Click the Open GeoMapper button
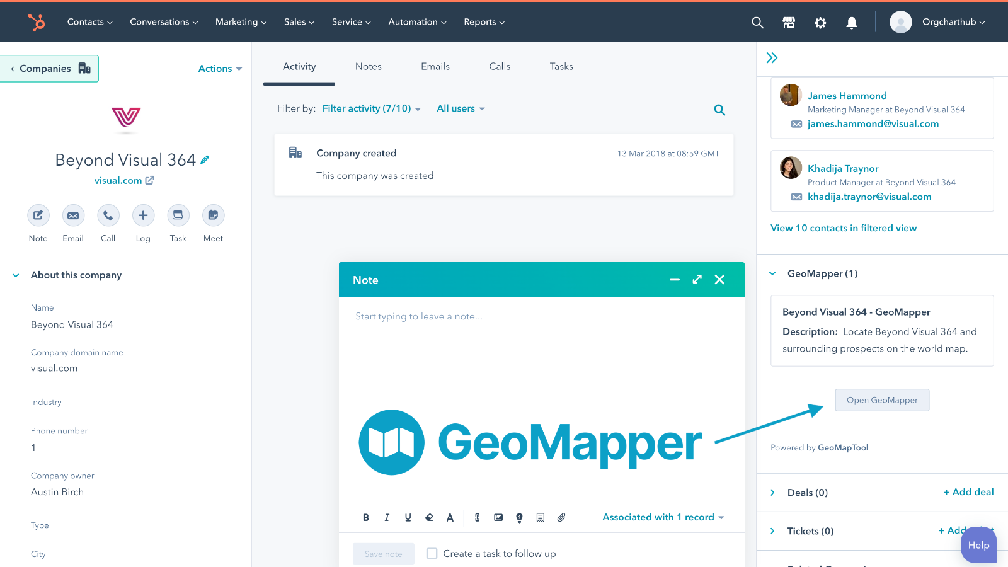 point(881,399)
